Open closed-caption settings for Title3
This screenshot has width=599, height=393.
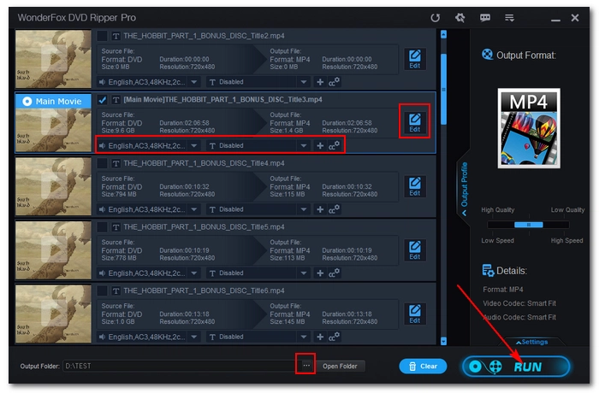click(x=334, y=146)
